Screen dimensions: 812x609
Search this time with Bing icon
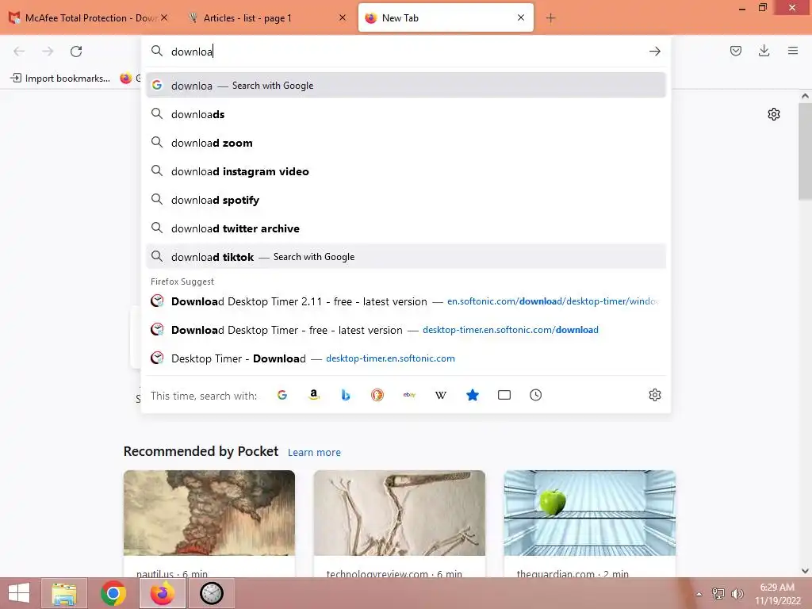[x=346, y=395]
